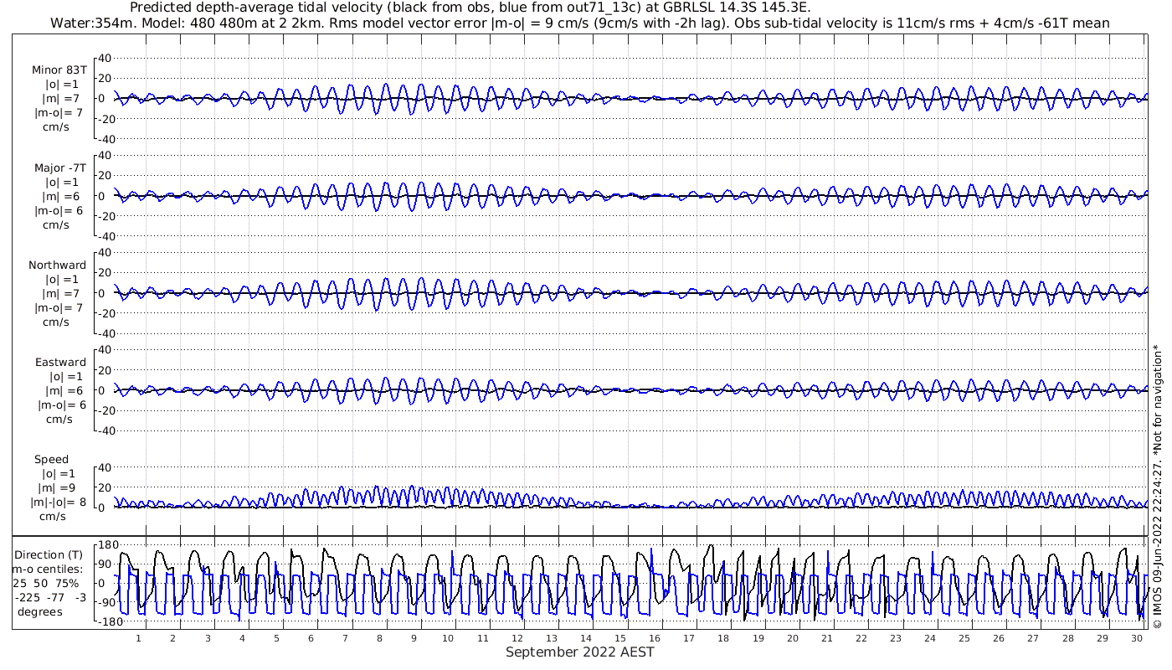
Task: Select the 'Eastward' panel label
Action: [60, 363]
